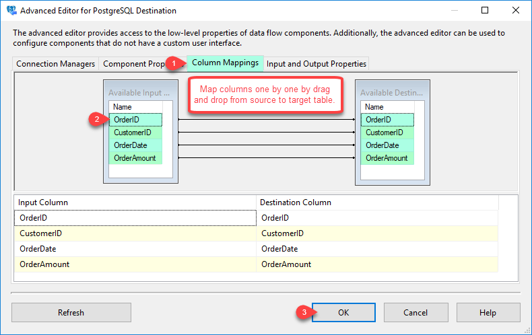The height and width of the screenshot is (335, 532).
Task: Click the Destination Column header
Action: (377, 202)
